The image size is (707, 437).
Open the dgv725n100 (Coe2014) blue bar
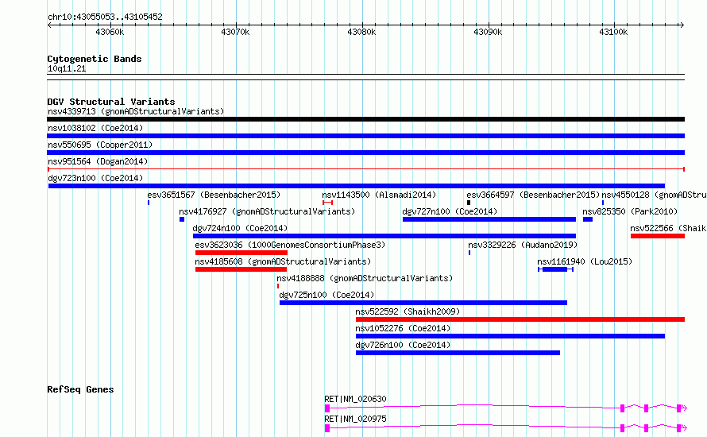click(423, 303)
